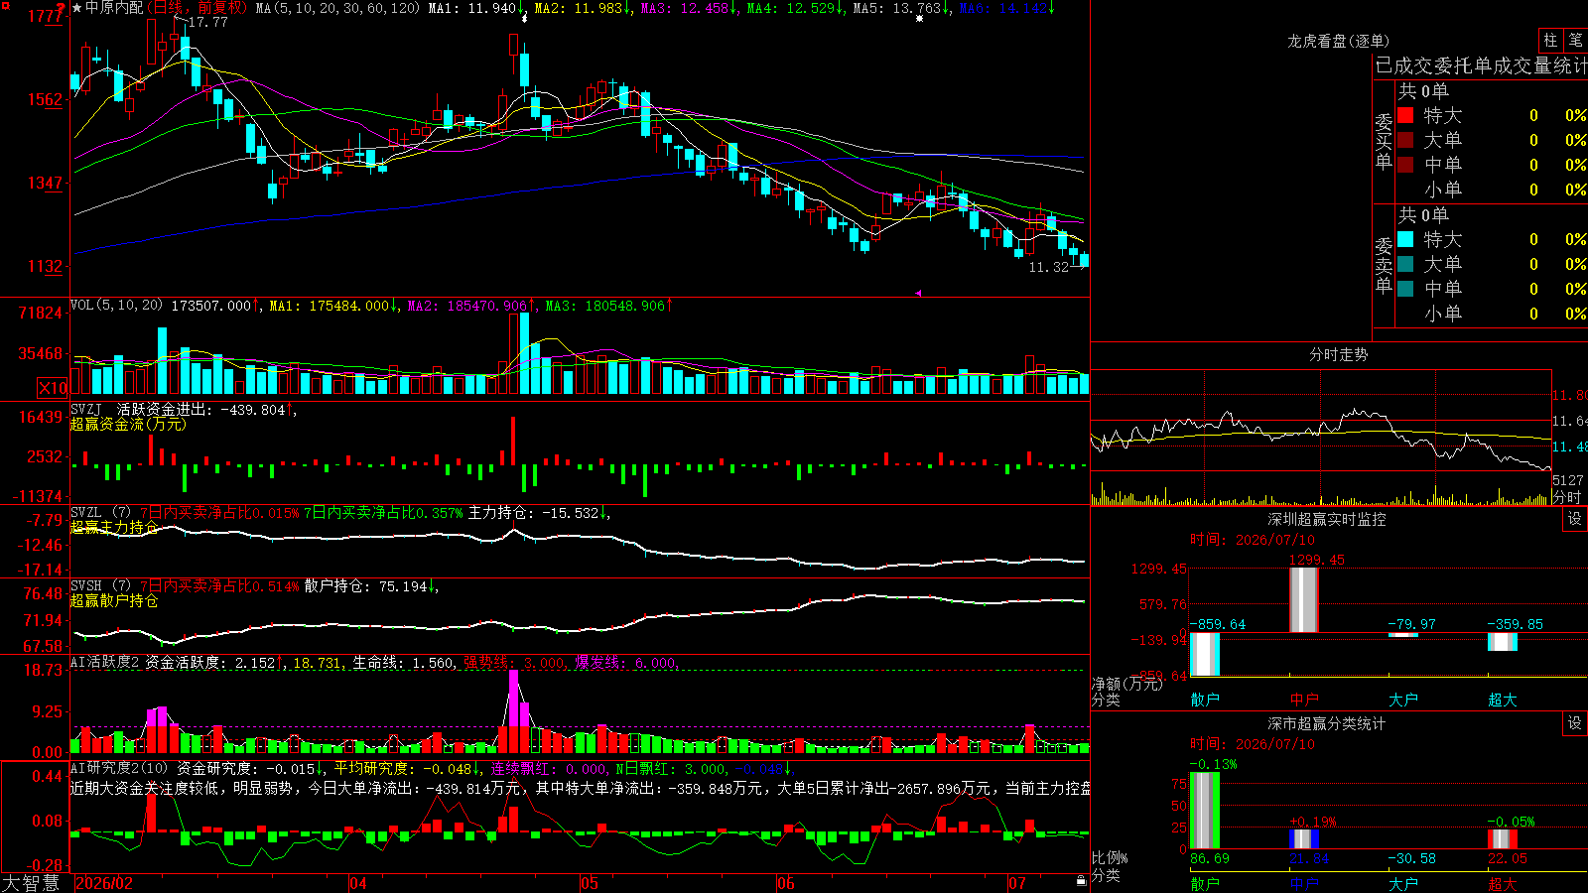The image size is (1588, 893).
Task: Select 超大 category in 深市超赢分类统计 chart
Action: (1503, 884)
